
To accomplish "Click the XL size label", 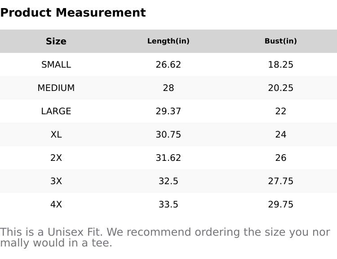I will (56, 134).
